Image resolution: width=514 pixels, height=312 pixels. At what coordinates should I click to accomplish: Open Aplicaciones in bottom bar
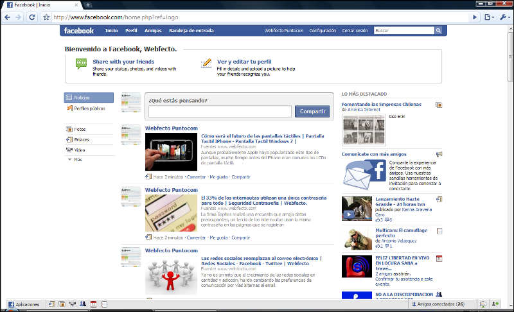tap(24, 304)
